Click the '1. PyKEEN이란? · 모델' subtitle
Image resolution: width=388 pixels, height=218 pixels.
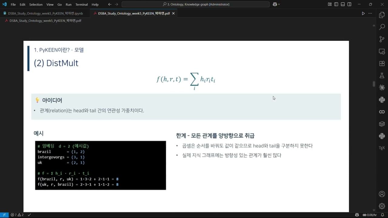point(59,50)
